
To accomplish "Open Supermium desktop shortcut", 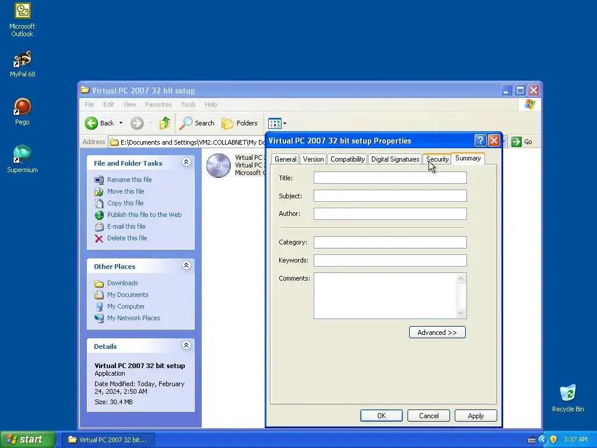I will (22, 159).
